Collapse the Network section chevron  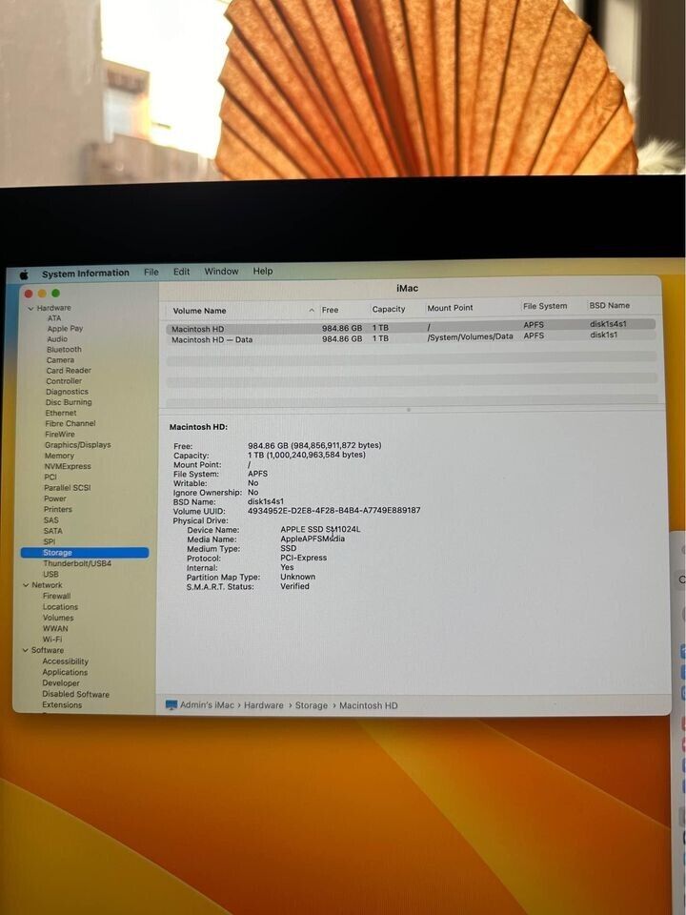[x=26, y=584]
